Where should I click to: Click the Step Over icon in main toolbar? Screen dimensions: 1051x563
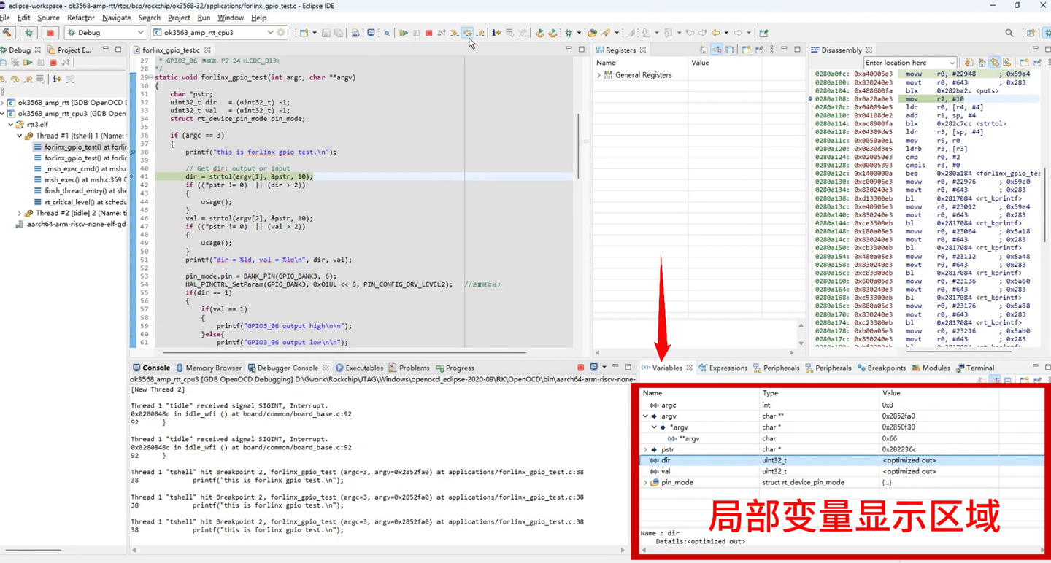pyautogui.click(x=468, y=33)
